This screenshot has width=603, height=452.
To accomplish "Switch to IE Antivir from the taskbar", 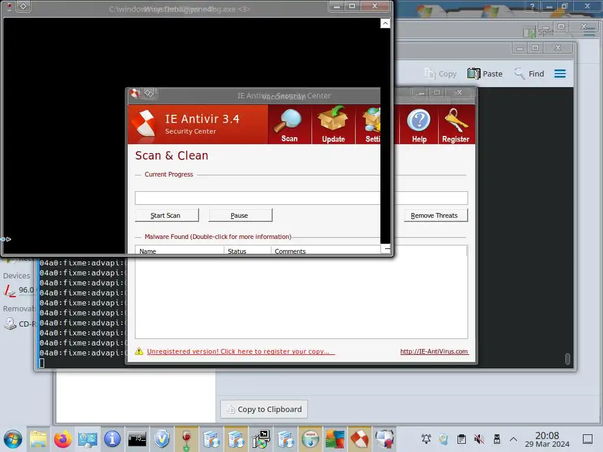I will point(360,439).
